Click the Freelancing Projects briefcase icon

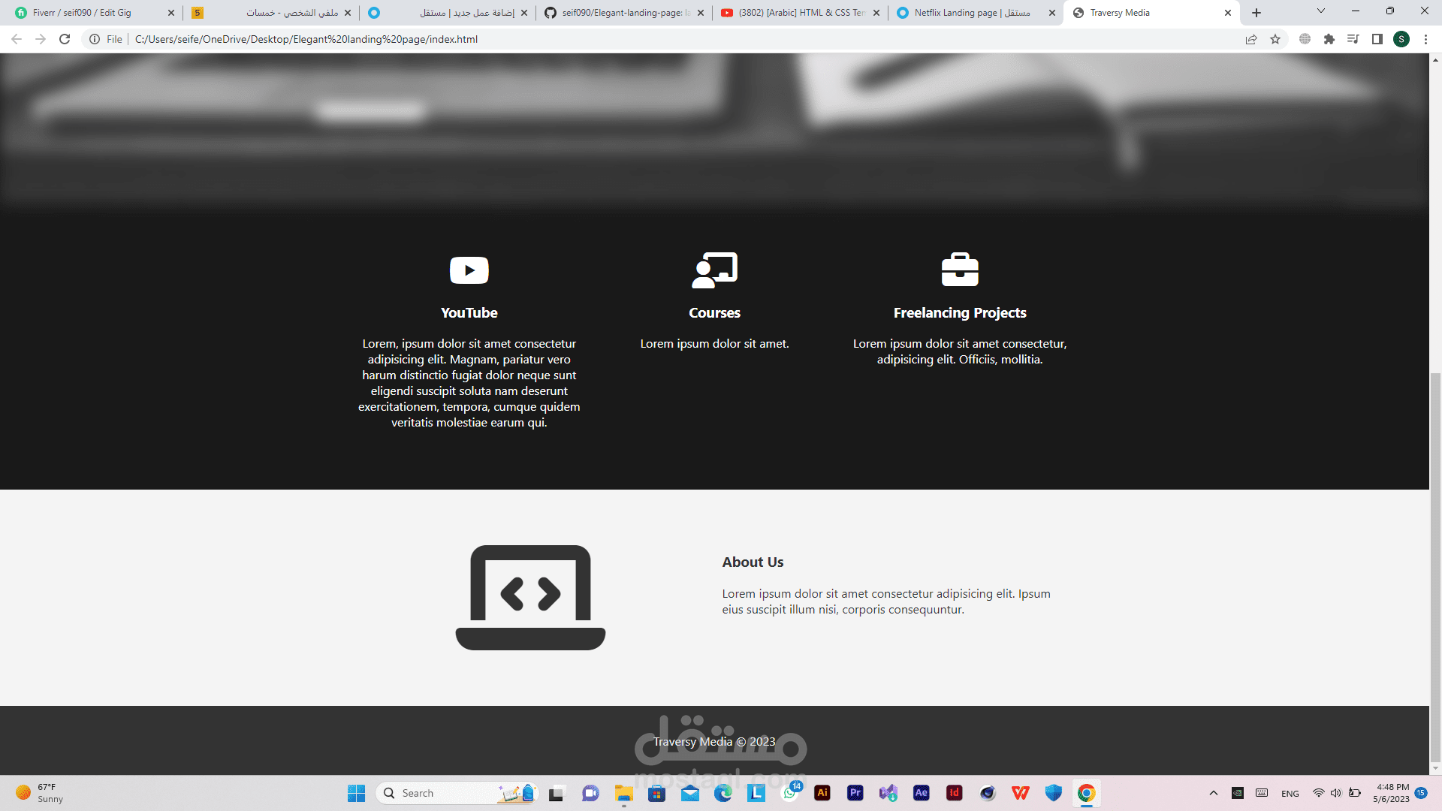coord(960,270)
